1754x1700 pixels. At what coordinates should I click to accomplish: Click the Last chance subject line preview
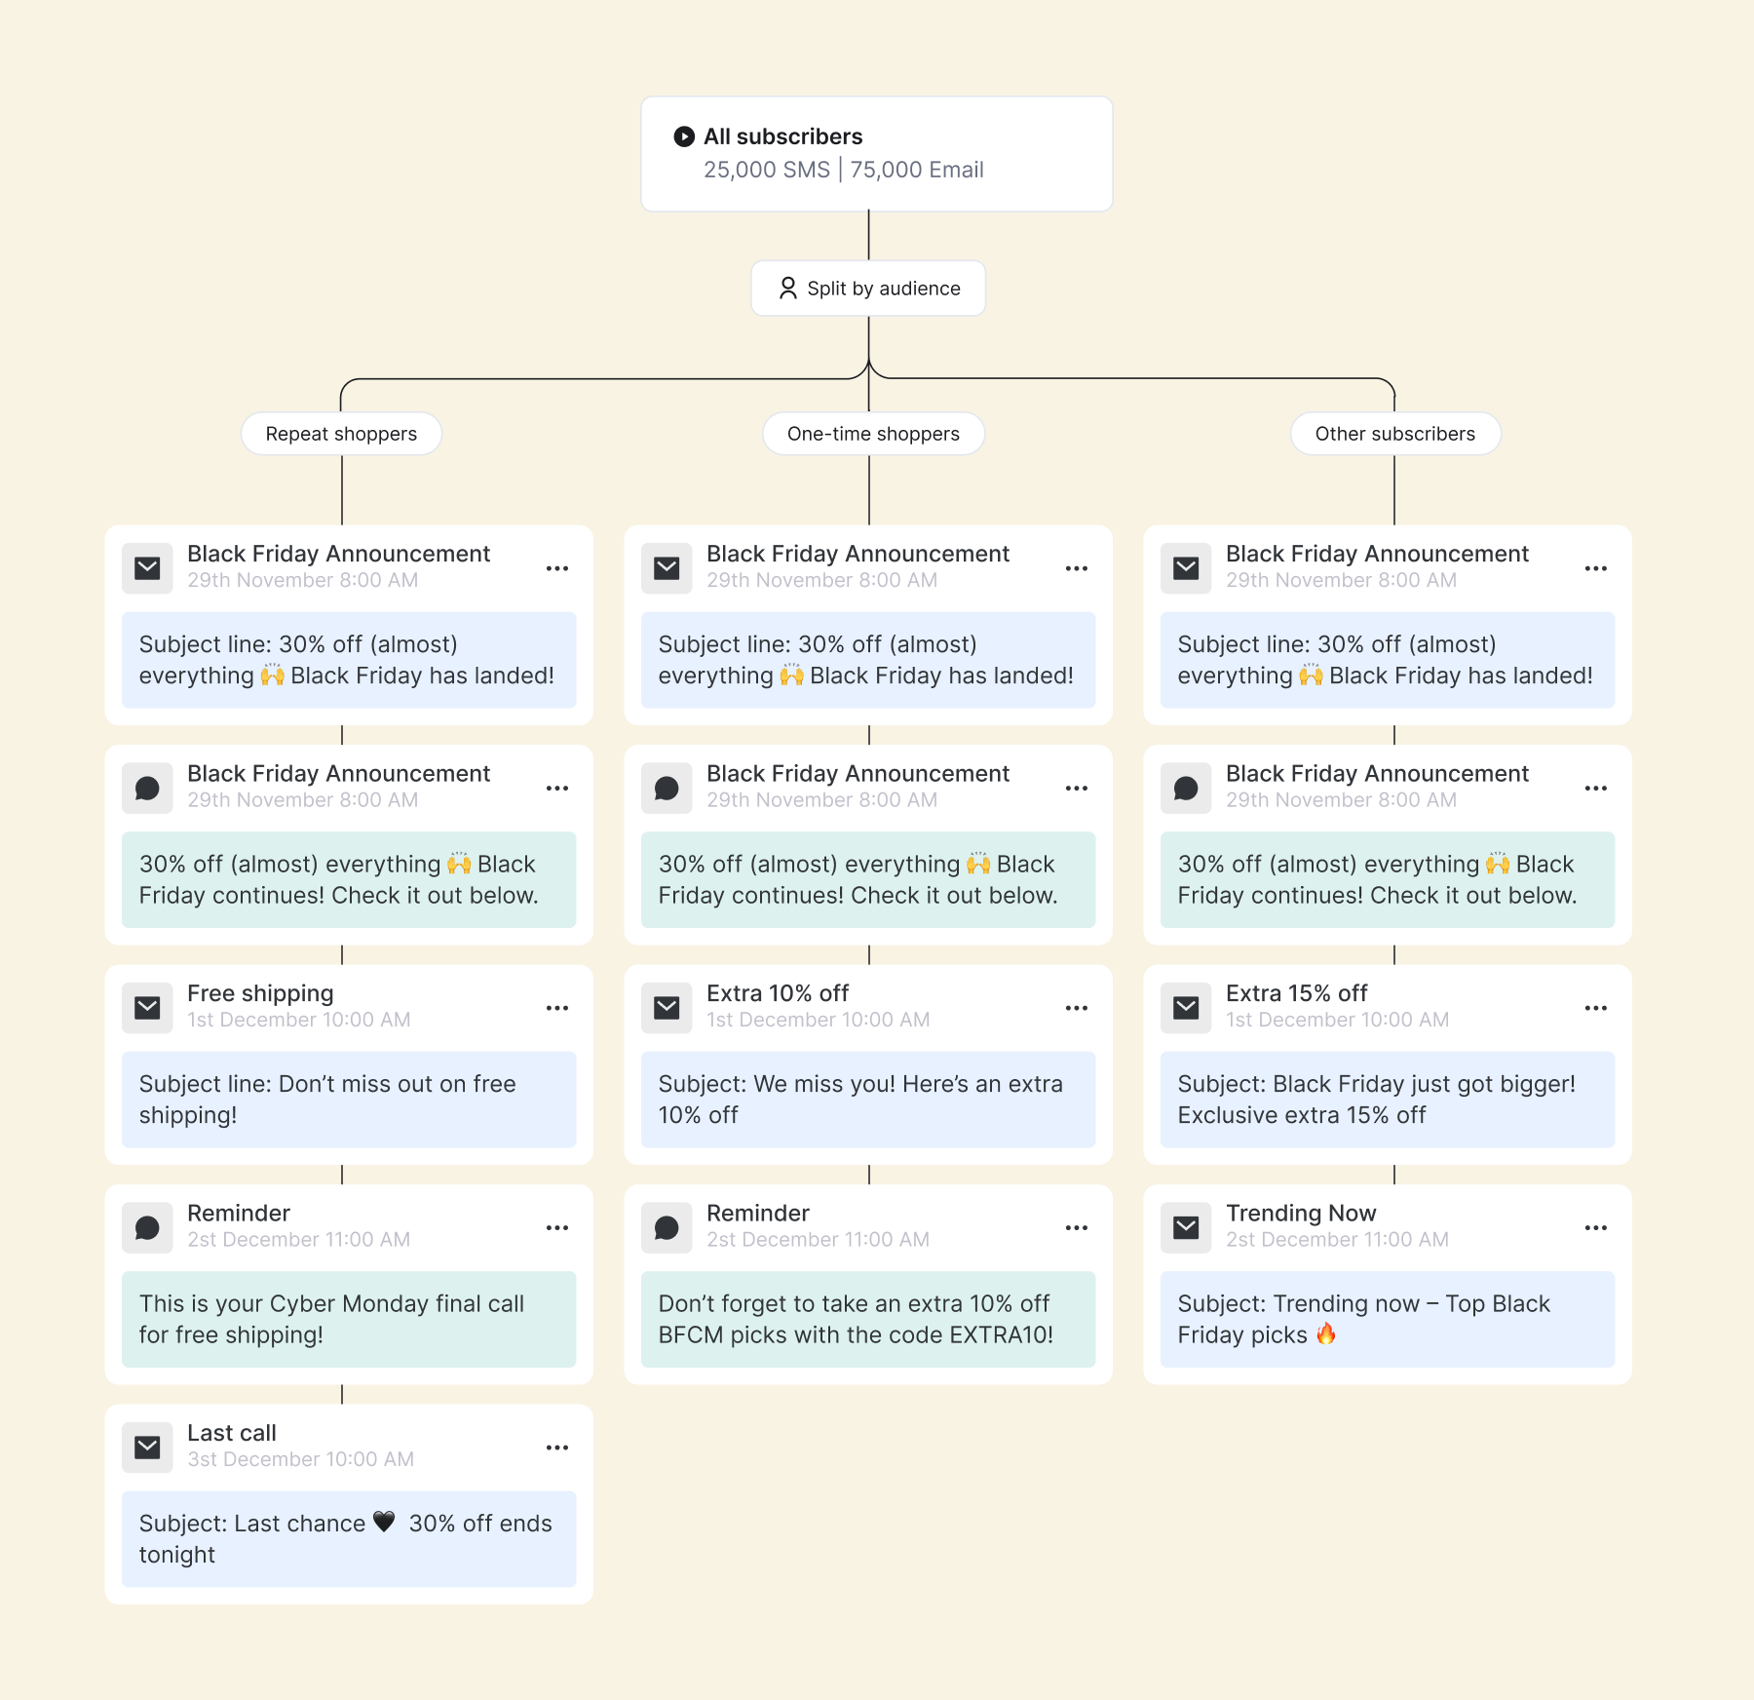click(348, 1538)
